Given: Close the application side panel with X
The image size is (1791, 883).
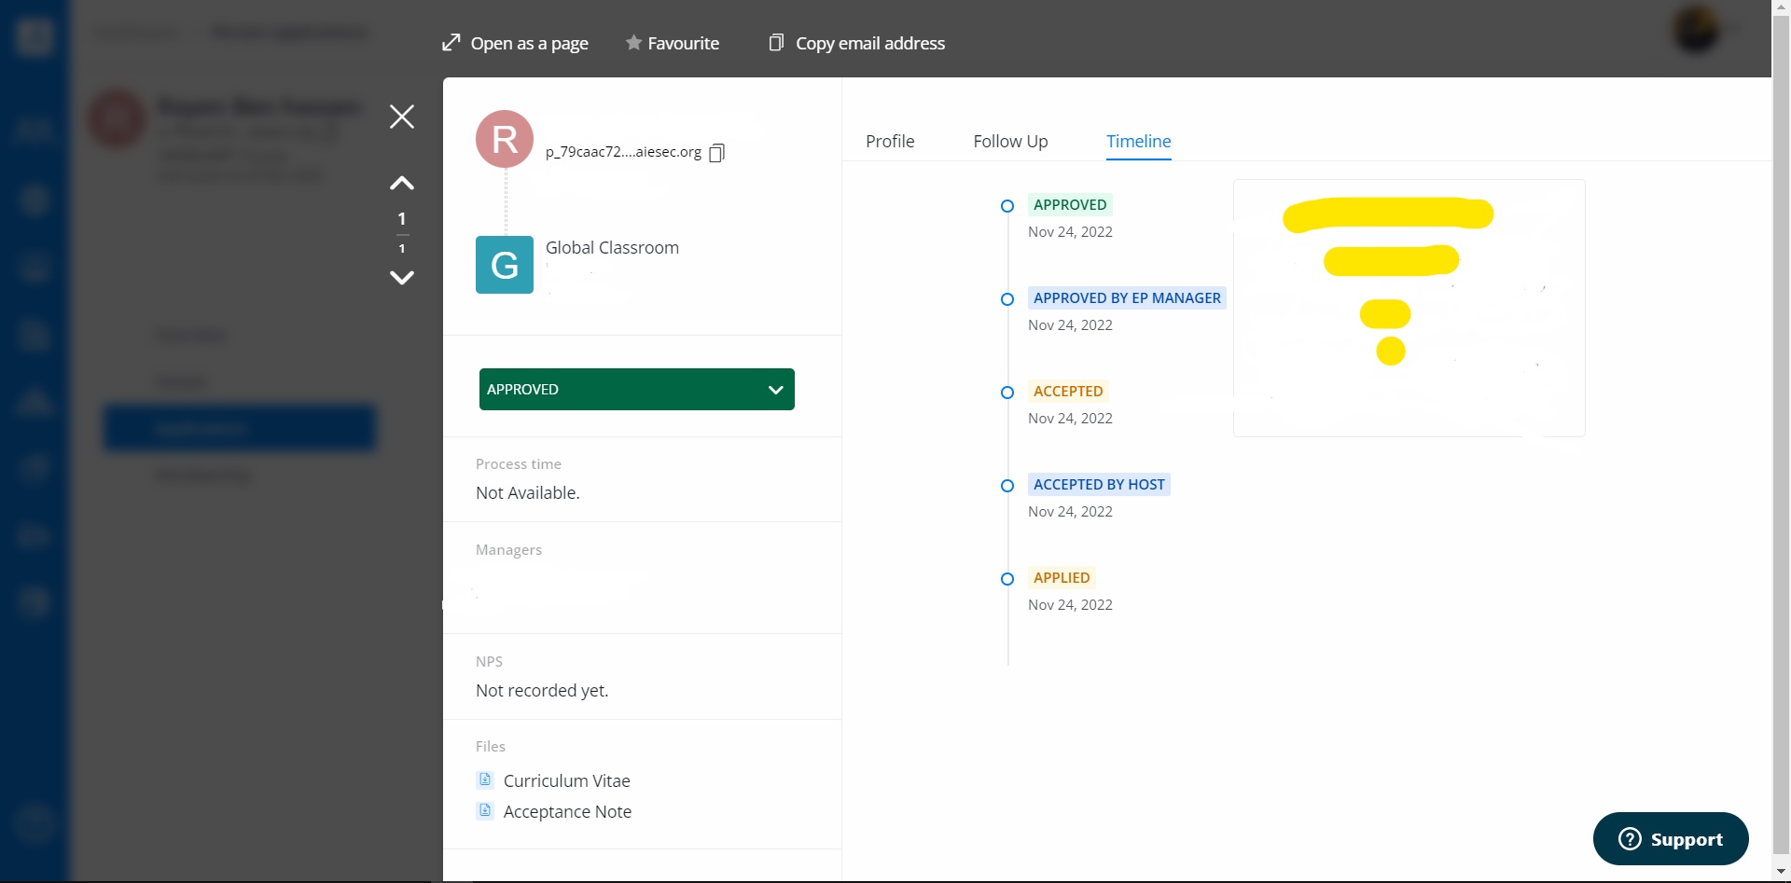Looking at the screenshot, I should click(x=402, y=117).
